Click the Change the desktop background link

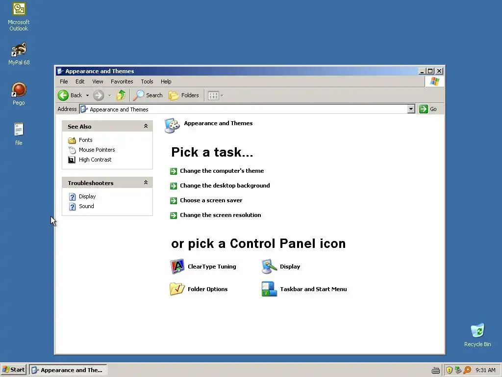coord(225,186)
